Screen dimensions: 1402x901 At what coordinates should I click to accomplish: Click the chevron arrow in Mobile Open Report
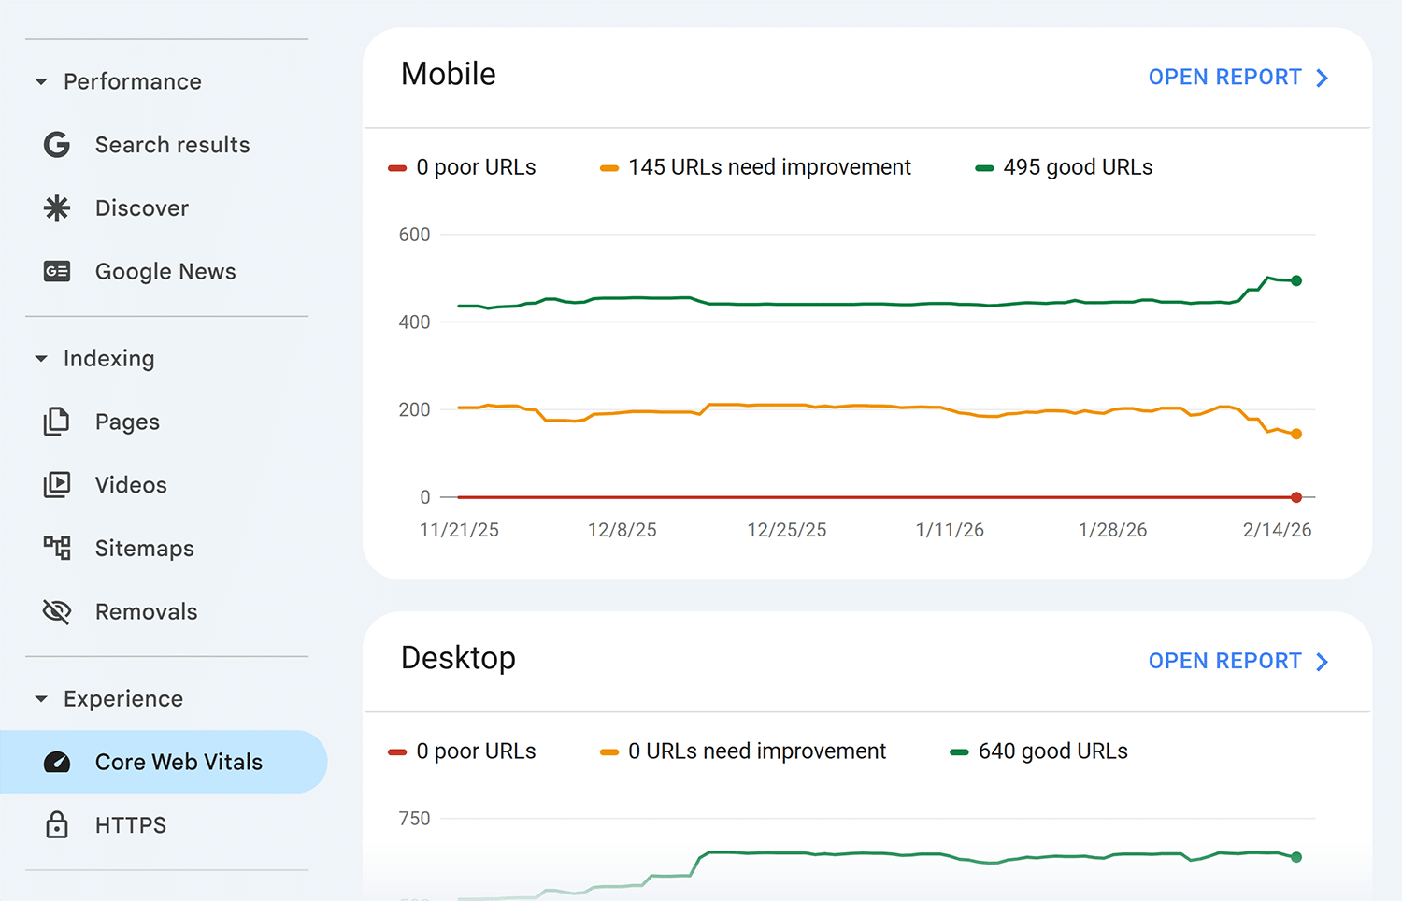point(1322,78)
